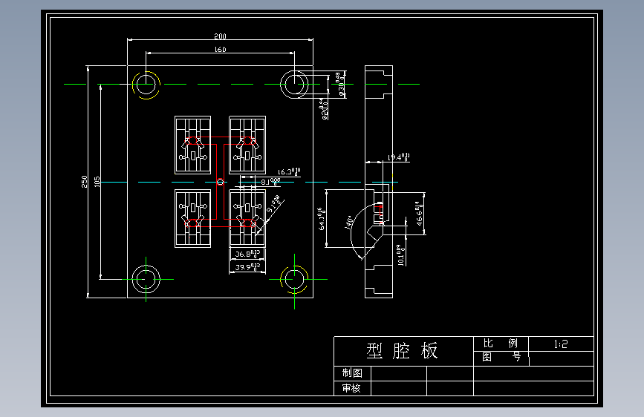Click the 105 vertical dimension text
The width and height of the screenshot is (644, 417).
tap(97, 182)
